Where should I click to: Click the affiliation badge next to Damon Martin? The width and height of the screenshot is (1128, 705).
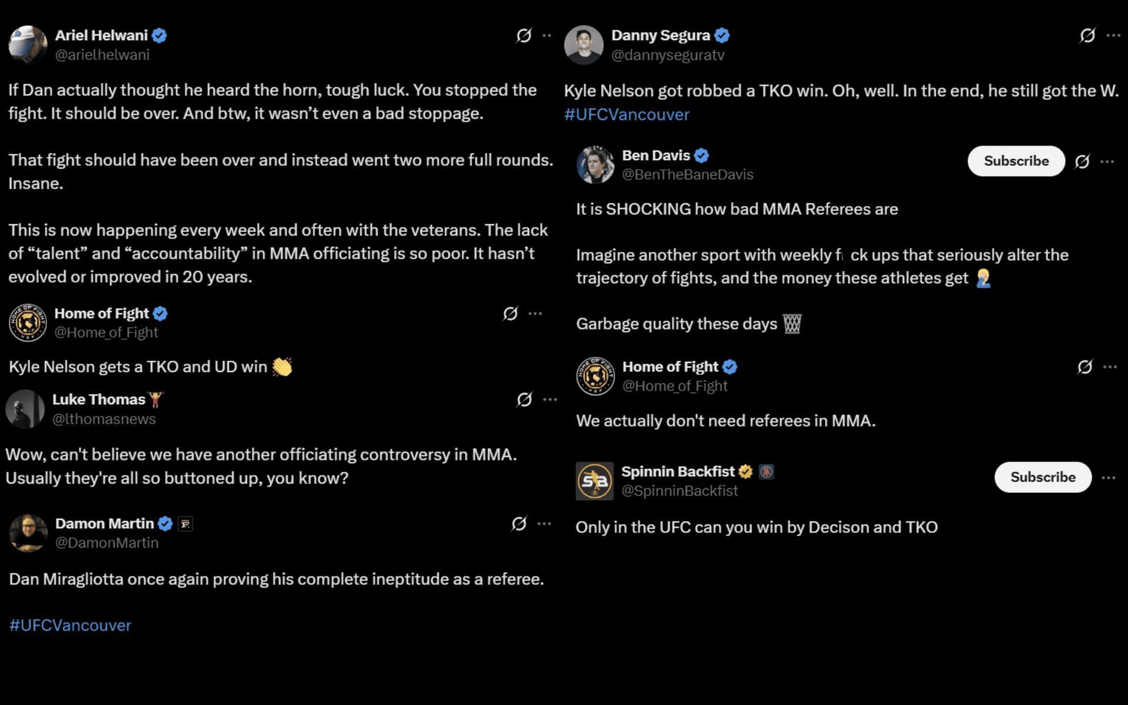pyautogui.click(x=185, y=524)
